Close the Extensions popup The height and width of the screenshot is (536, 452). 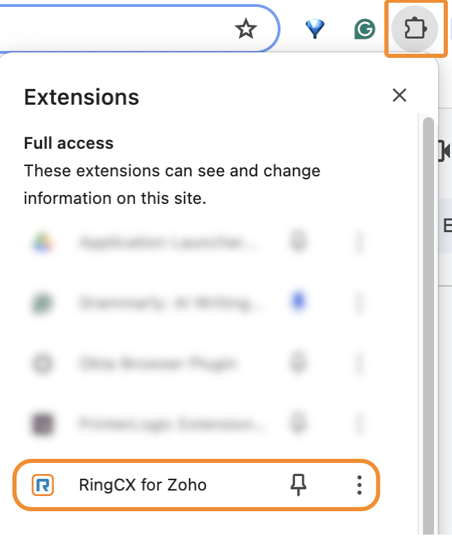point(399,96)
